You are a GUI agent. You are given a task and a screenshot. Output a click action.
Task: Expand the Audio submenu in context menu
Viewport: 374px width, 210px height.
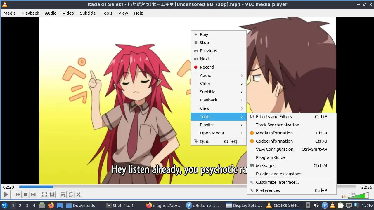219,76
